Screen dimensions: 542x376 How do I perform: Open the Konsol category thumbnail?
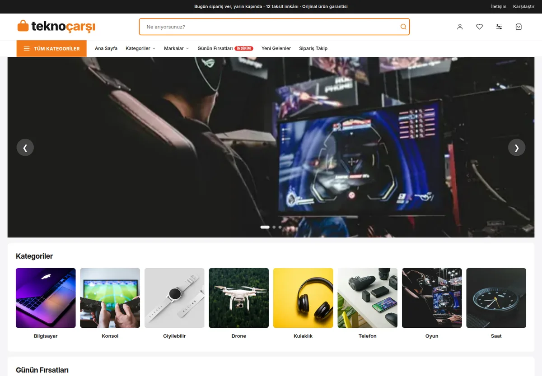[x=110, y=298]
